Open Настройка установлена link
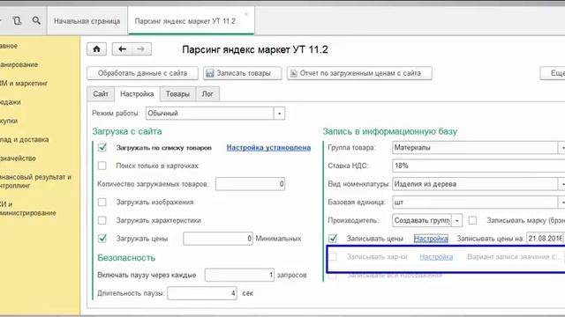The height and width of the screenshot is (317, 565). click(268, 147)
